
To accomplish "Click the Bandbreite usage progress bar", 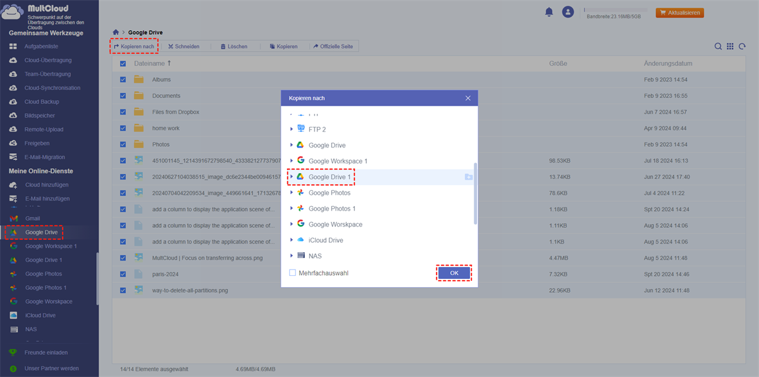I will click(616, 10).
